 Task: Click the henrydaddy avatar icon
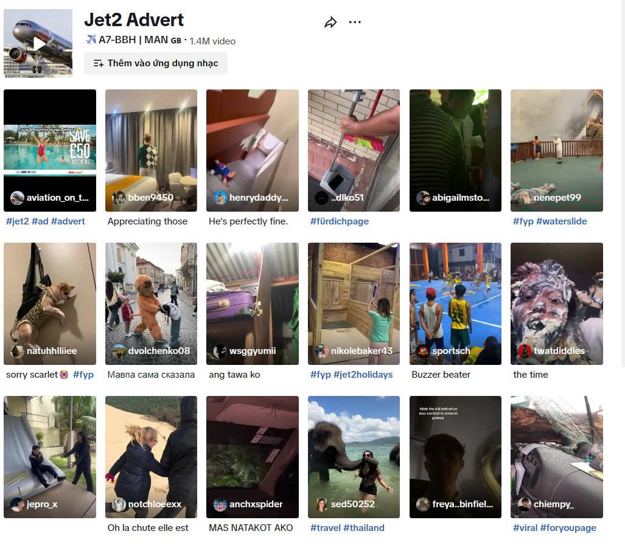220,198
